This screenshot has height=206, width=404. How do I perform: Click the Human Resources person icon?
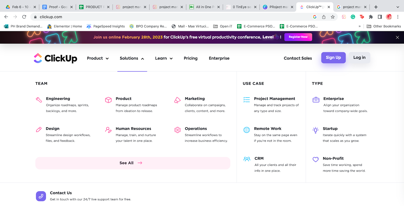[x=108, y=130]
